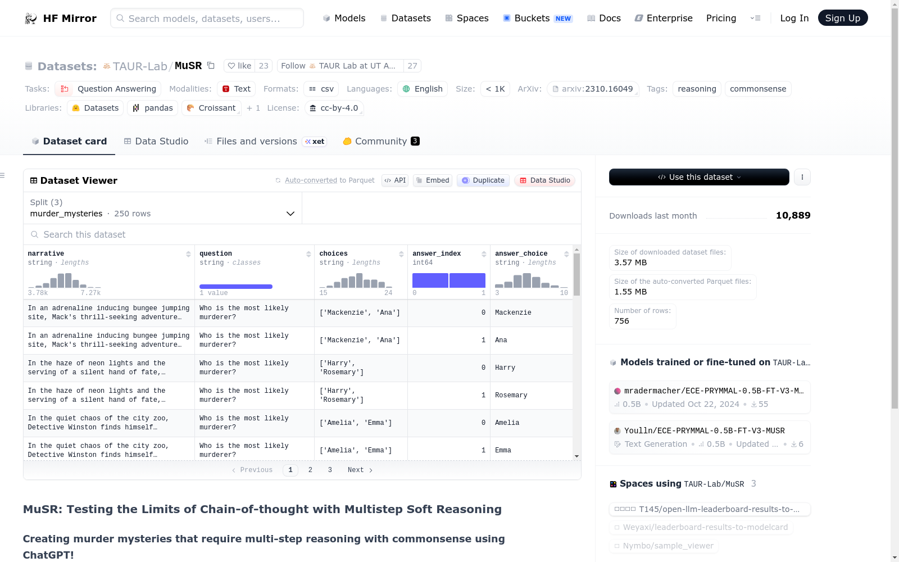The width and height of the screenshot is (899, 562).
Task: Open Docs in navigation
Action: pyautogui.click(x=603, y=18)
